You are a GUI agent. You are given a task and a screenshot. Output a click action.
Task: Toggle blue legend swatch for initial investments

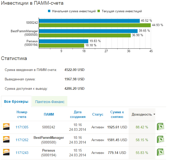49,11
